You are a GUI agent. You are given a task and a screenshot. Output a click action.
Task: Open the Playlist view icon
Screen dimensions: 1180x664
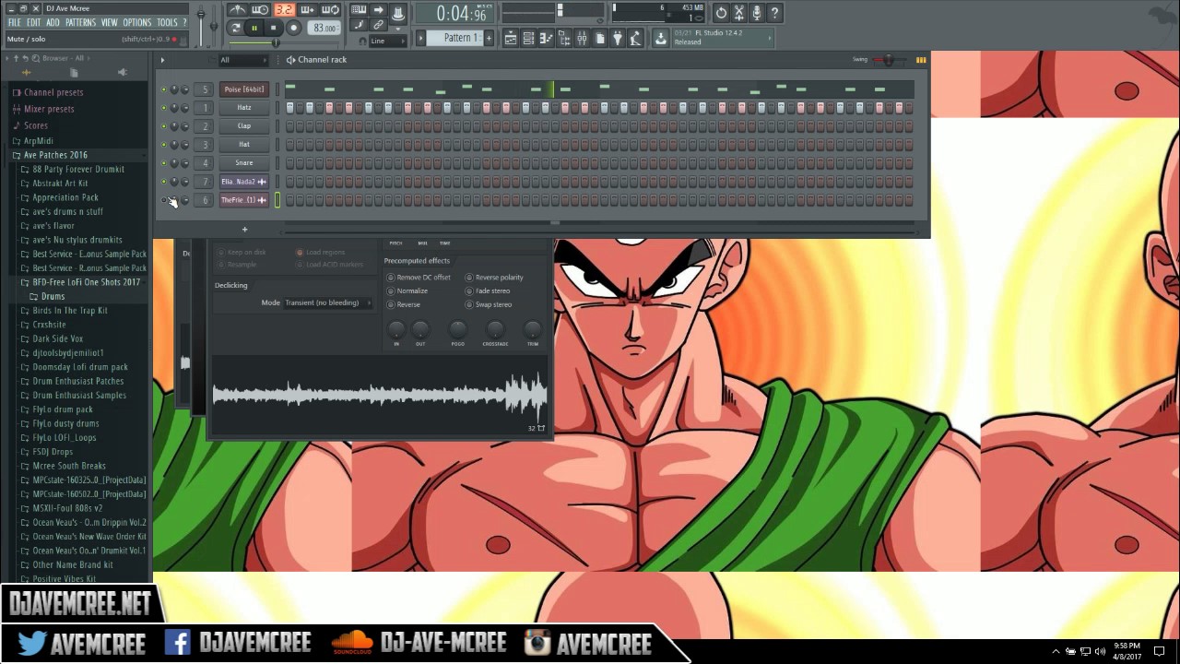(511, 38)
